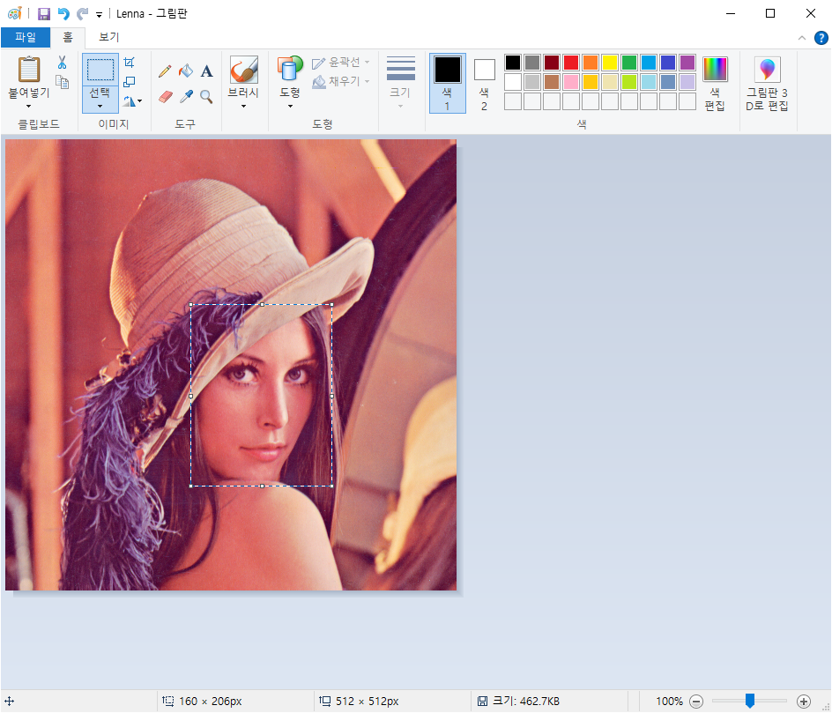Click the top-middle selection handle
The height and width of the screenshot is (713, 832).
(x=262, y=305)
